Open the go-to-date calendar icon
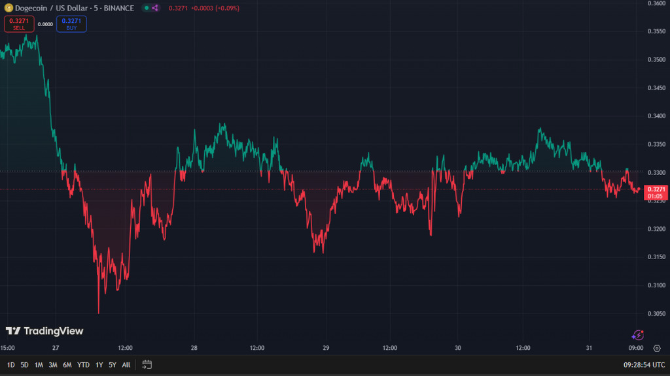This screenshot has width=670, height=376. 147,364
